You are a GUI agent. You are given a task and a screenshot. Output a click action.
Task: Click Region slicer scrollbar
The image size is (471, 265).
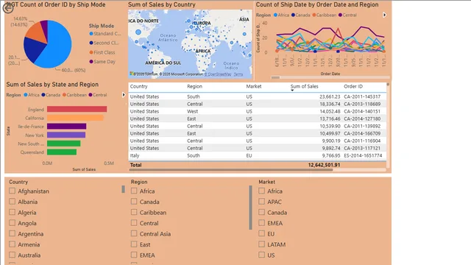(250, 208)
